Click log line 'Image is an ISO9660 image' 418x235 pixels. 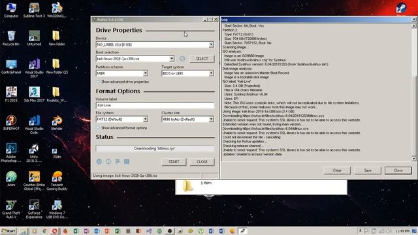click(244, 55)
